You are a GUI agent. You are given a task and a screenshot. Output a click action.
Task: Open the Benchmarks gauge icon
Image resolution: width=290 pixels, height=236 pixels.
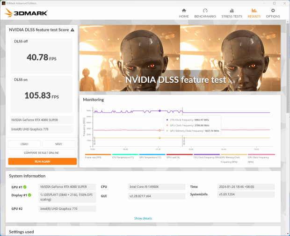coord(205,11)
